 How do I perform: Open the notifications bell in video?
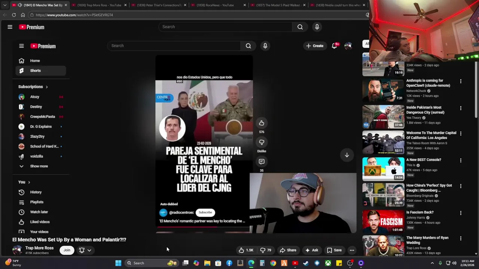335,46
